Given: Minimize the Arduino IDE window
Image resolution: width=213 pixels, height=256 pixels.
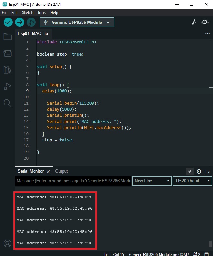Looking at the screenshot, I should (x=177, y=5).
